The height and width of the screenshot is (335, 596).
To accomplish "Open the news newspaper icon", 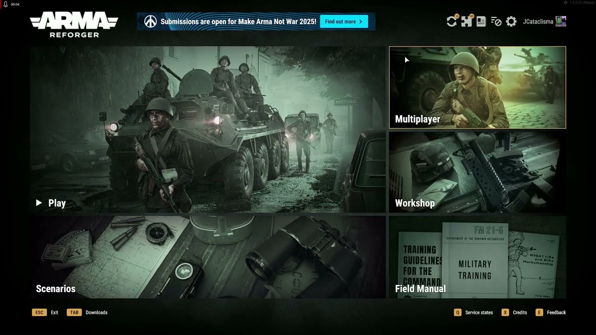I will (481, 21).
